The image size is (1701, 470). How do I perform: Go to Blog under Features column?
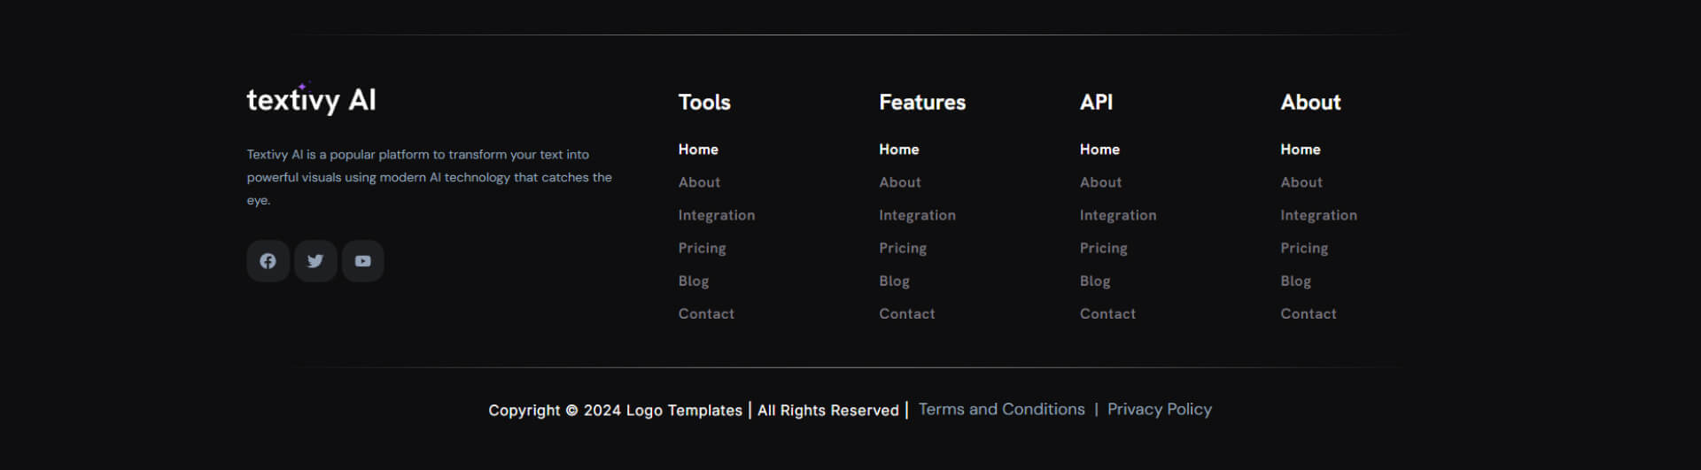click(x=894, y=281)
